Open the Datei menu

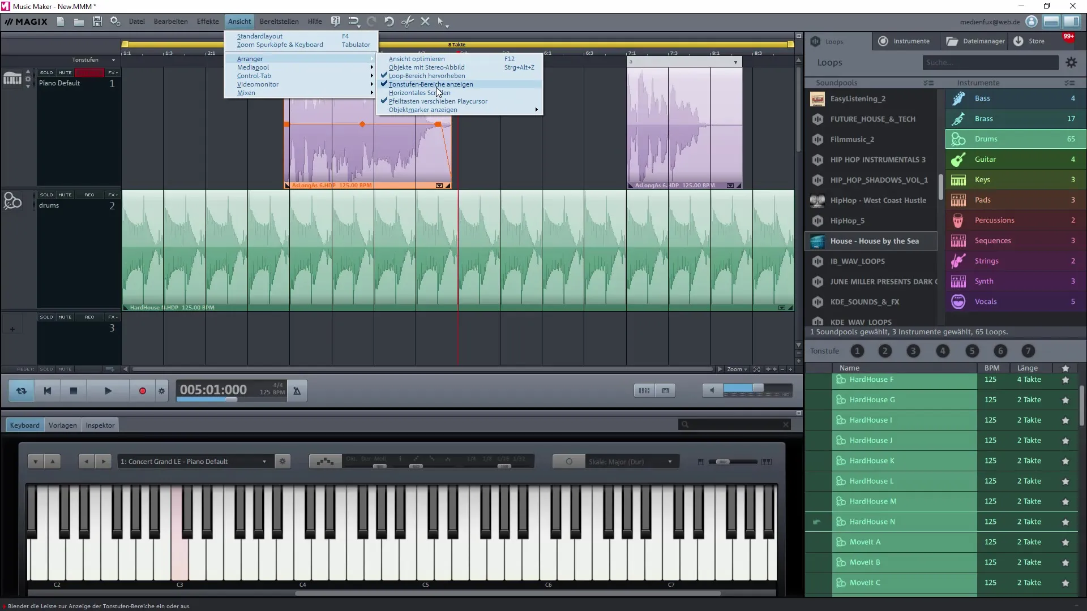click(136, 21)
